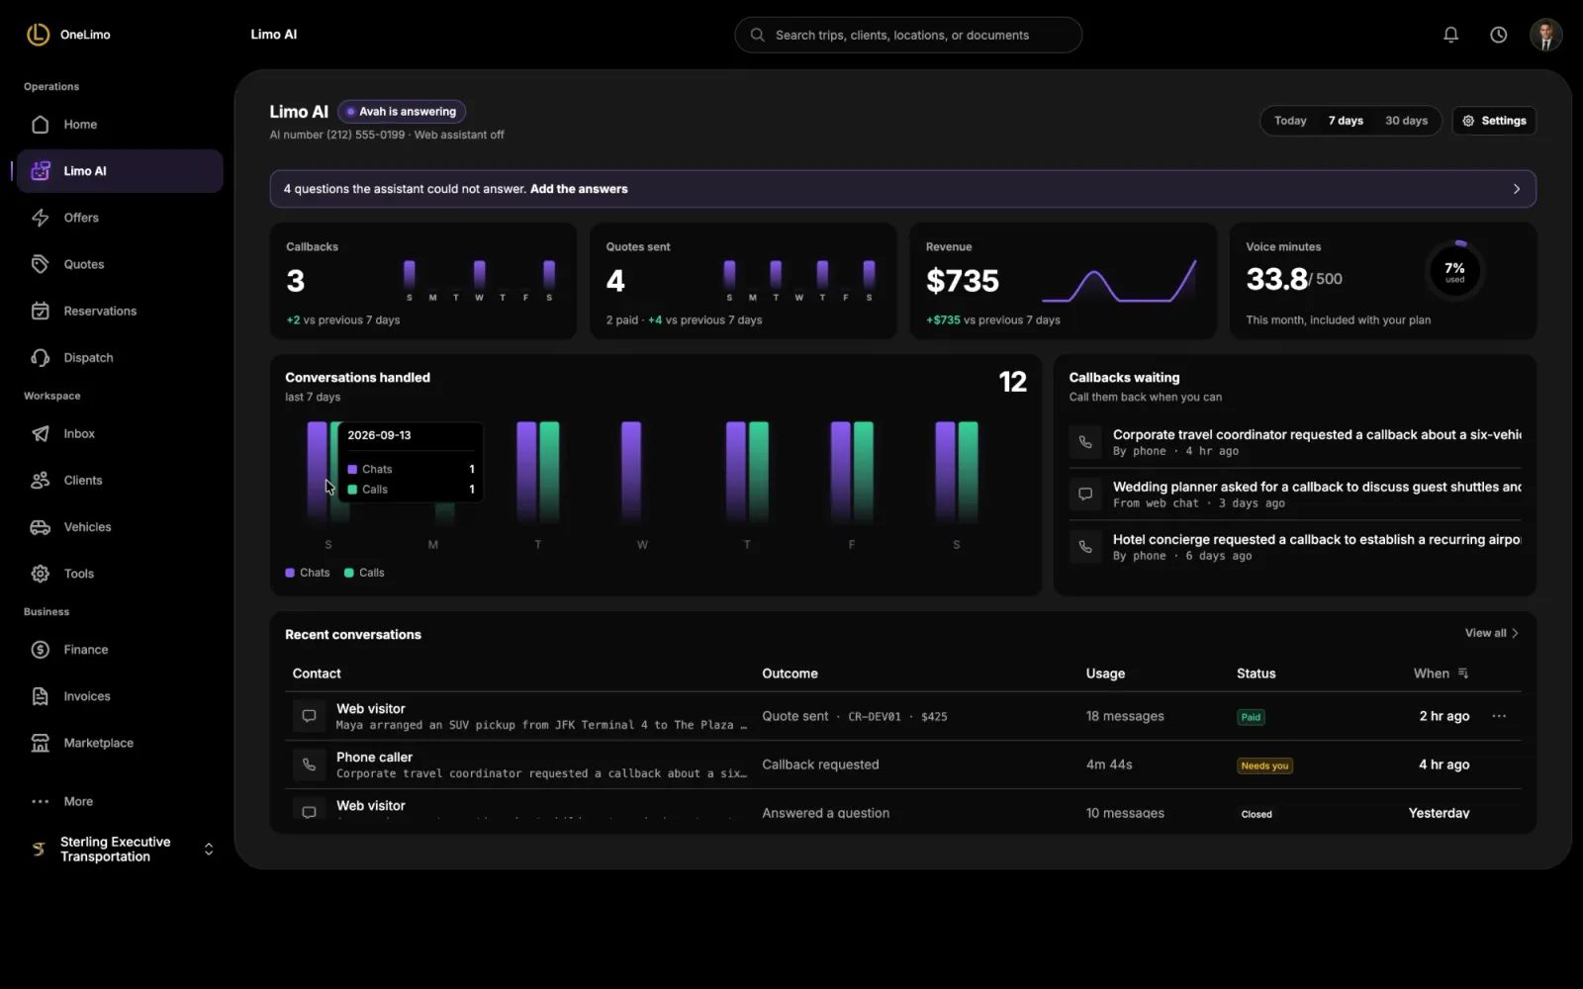Switch range to 30 days
This screenshot has height=989, width=1583.
[1406, 121]
